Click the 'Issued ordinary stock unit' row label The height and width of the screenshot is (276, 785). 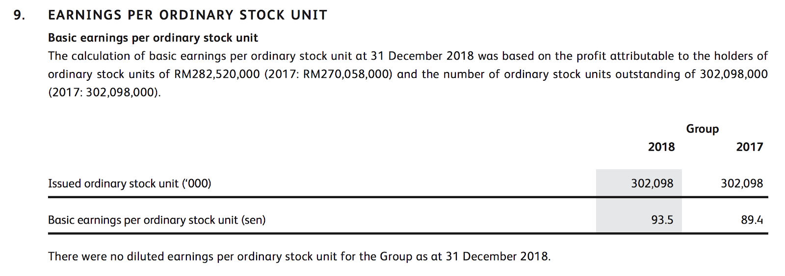click(130, 184)
